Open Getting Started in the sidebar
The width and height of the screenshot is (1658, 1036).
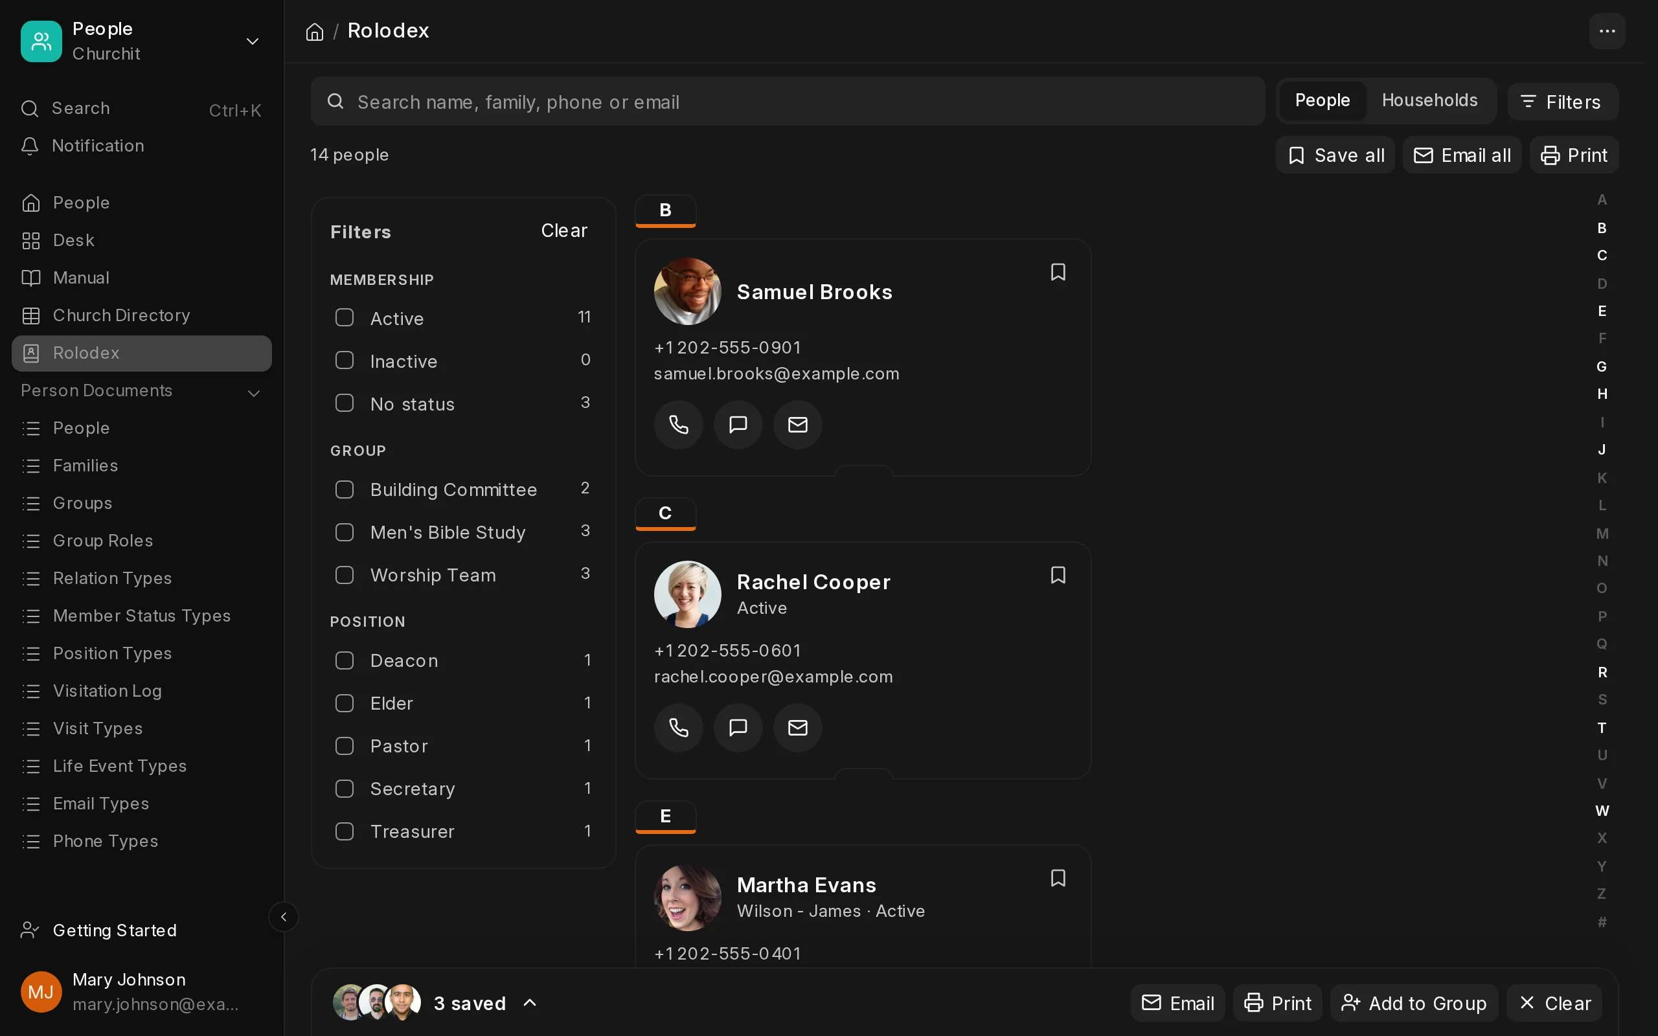[142, 930]
